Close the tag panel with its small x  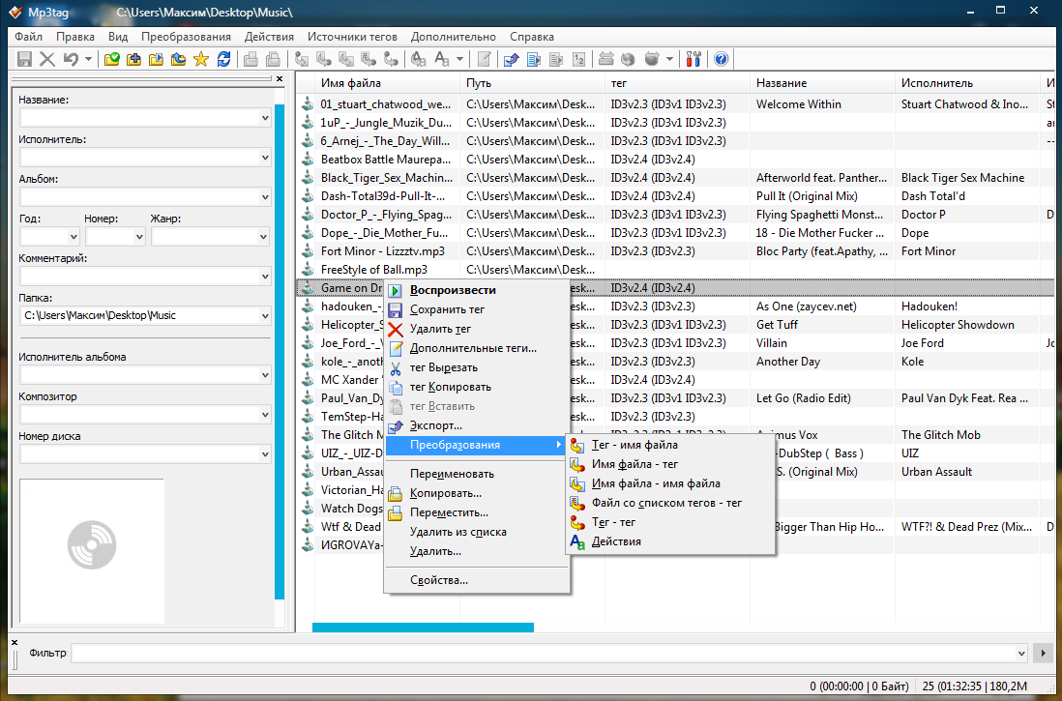280,79
